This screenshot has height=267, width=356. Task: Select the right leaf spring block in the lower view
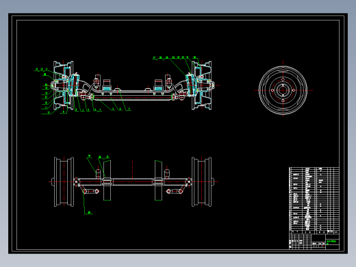coord(158,181)
